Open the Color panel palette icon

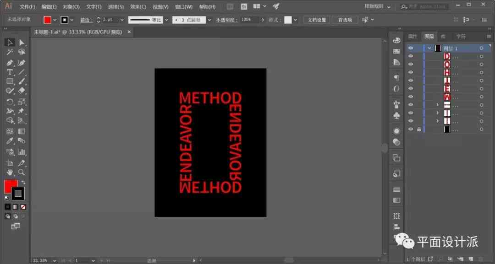pos(396,40)
